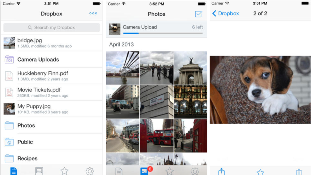Select 'Movie Tickets.pdf' file name
Viewport: 311px width, 175px height.
(39, 90)
